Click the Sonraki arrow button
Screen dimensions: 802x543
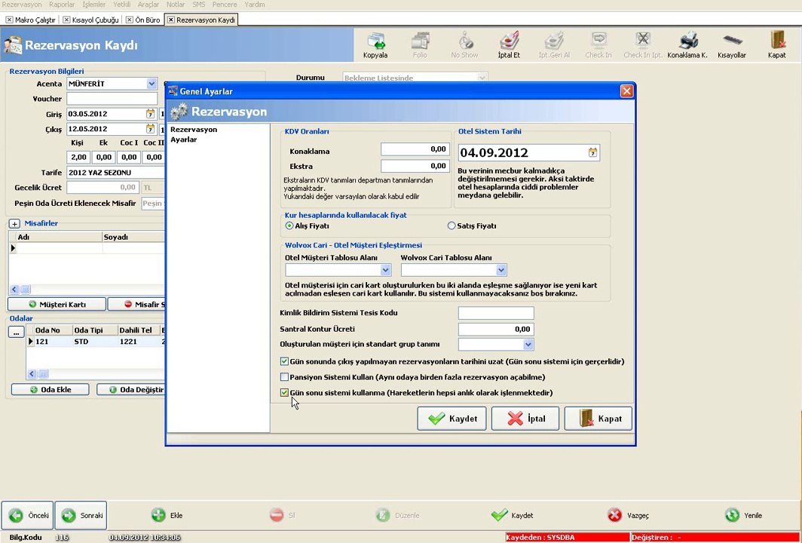point(81,515)
